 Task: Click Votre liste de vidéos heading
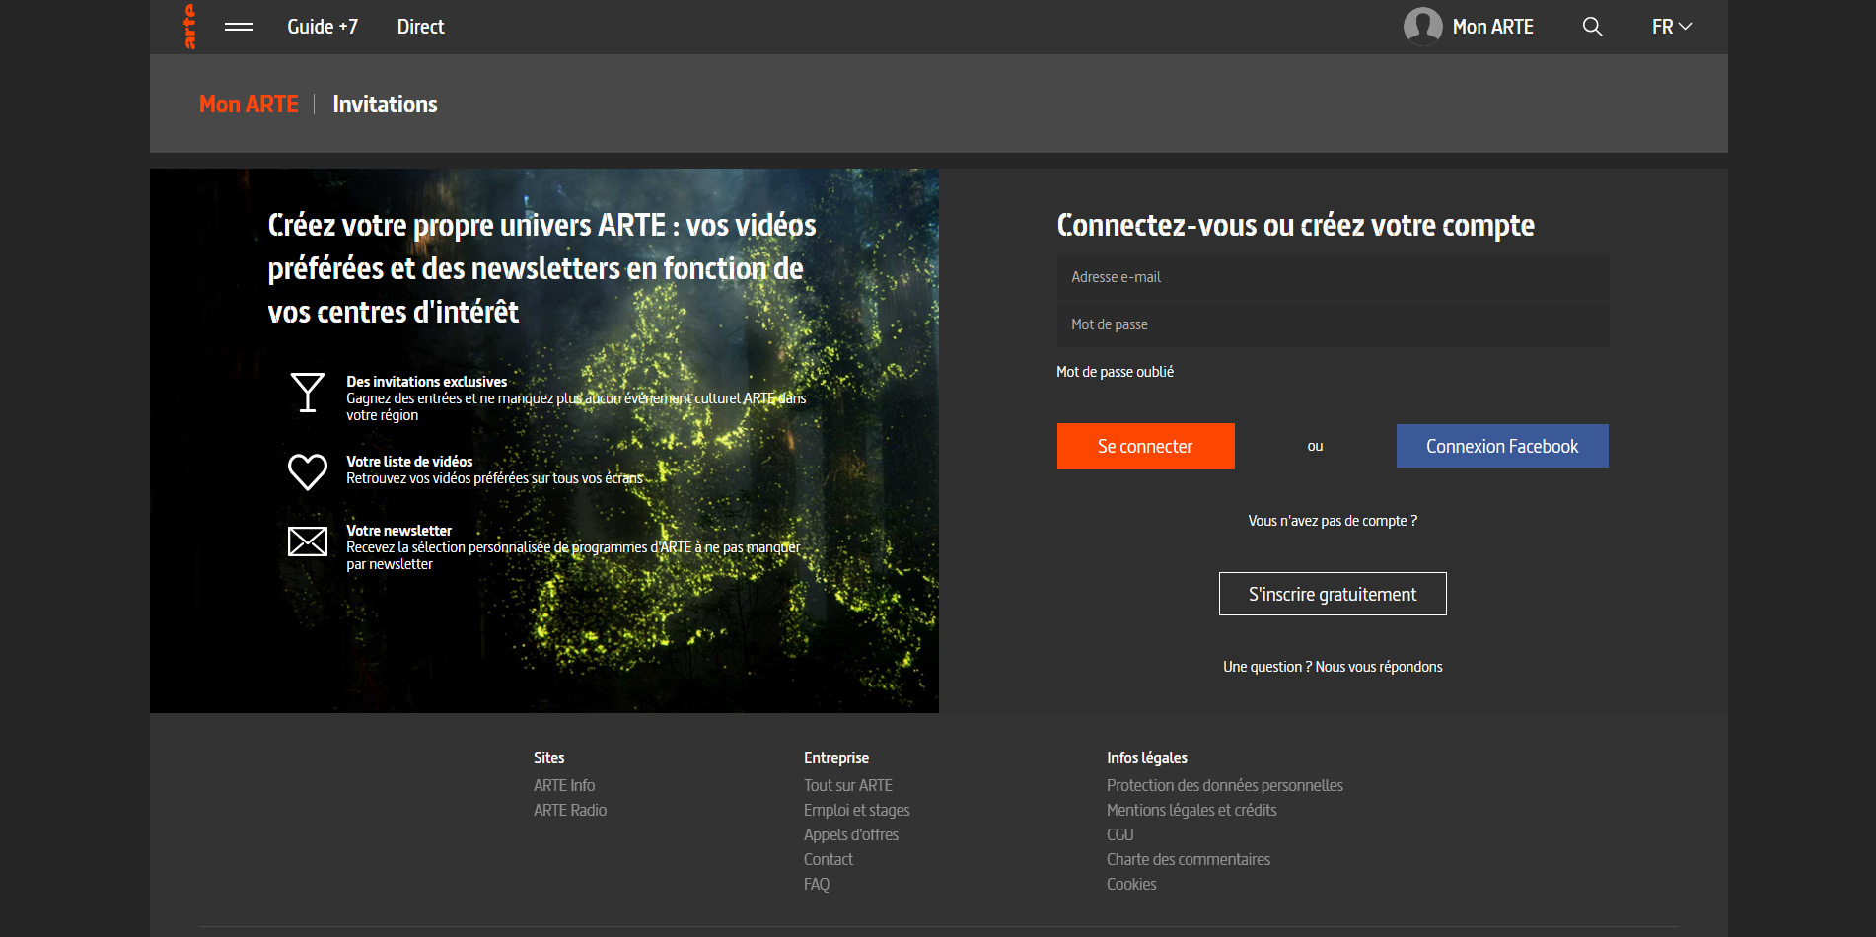coord(409,462)
